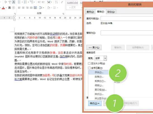
Task: Click the 查找内容(N) input field
Action: click(127, 18)
